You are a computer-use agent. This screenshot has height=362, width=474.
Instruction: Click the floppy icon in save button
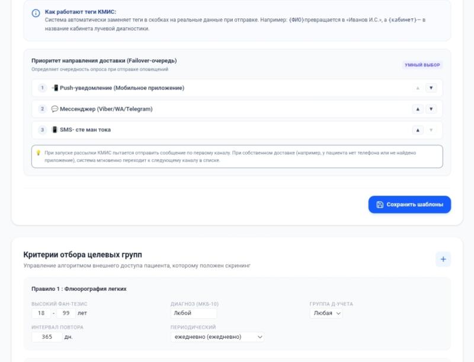(380, 205)
